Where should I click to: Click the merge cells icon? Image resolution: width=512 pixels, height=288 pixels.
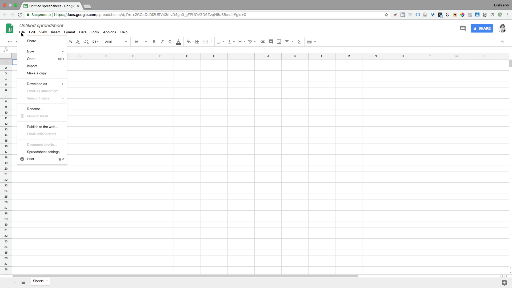206,42
